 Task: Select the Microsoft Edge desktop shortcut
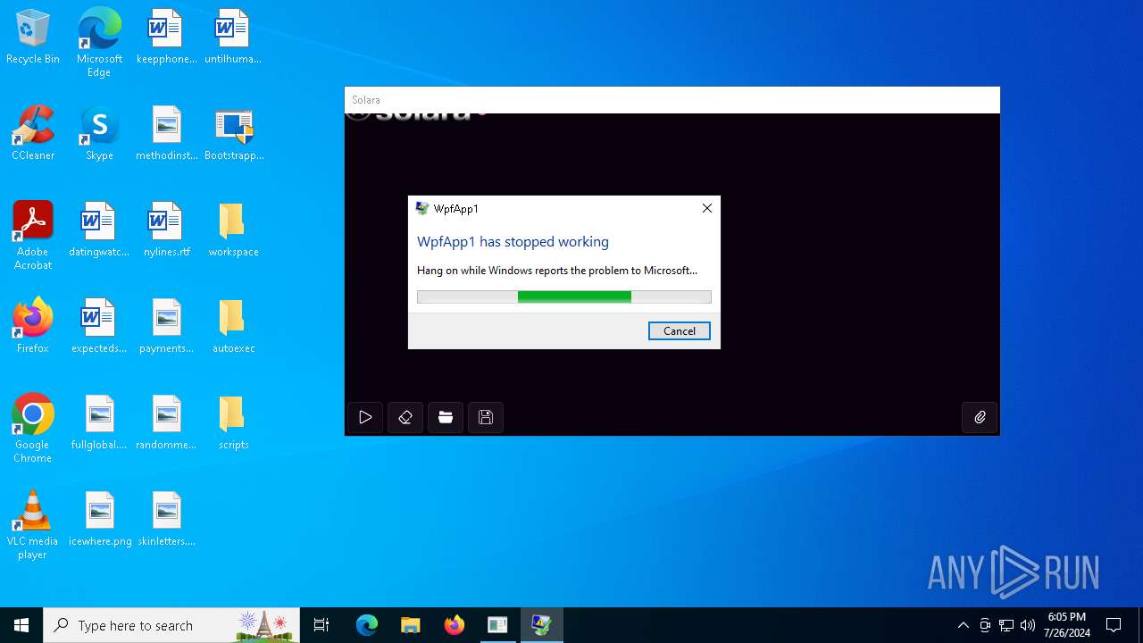[x=99, y=42]
